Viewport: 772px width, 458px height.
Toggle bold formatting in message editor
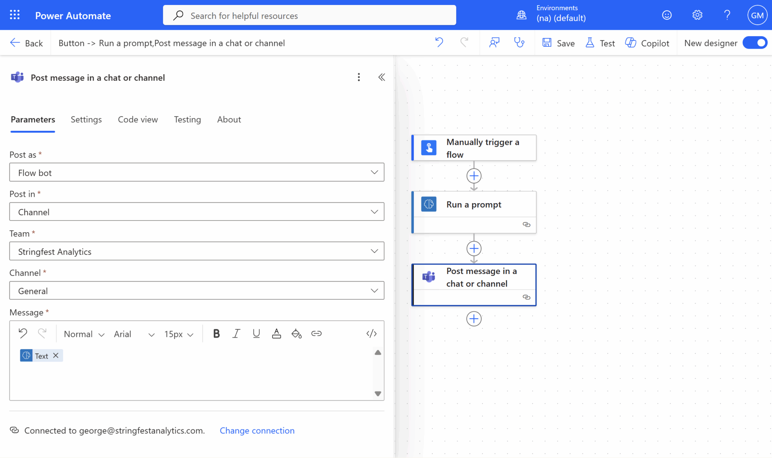click(x=216, y=334)
